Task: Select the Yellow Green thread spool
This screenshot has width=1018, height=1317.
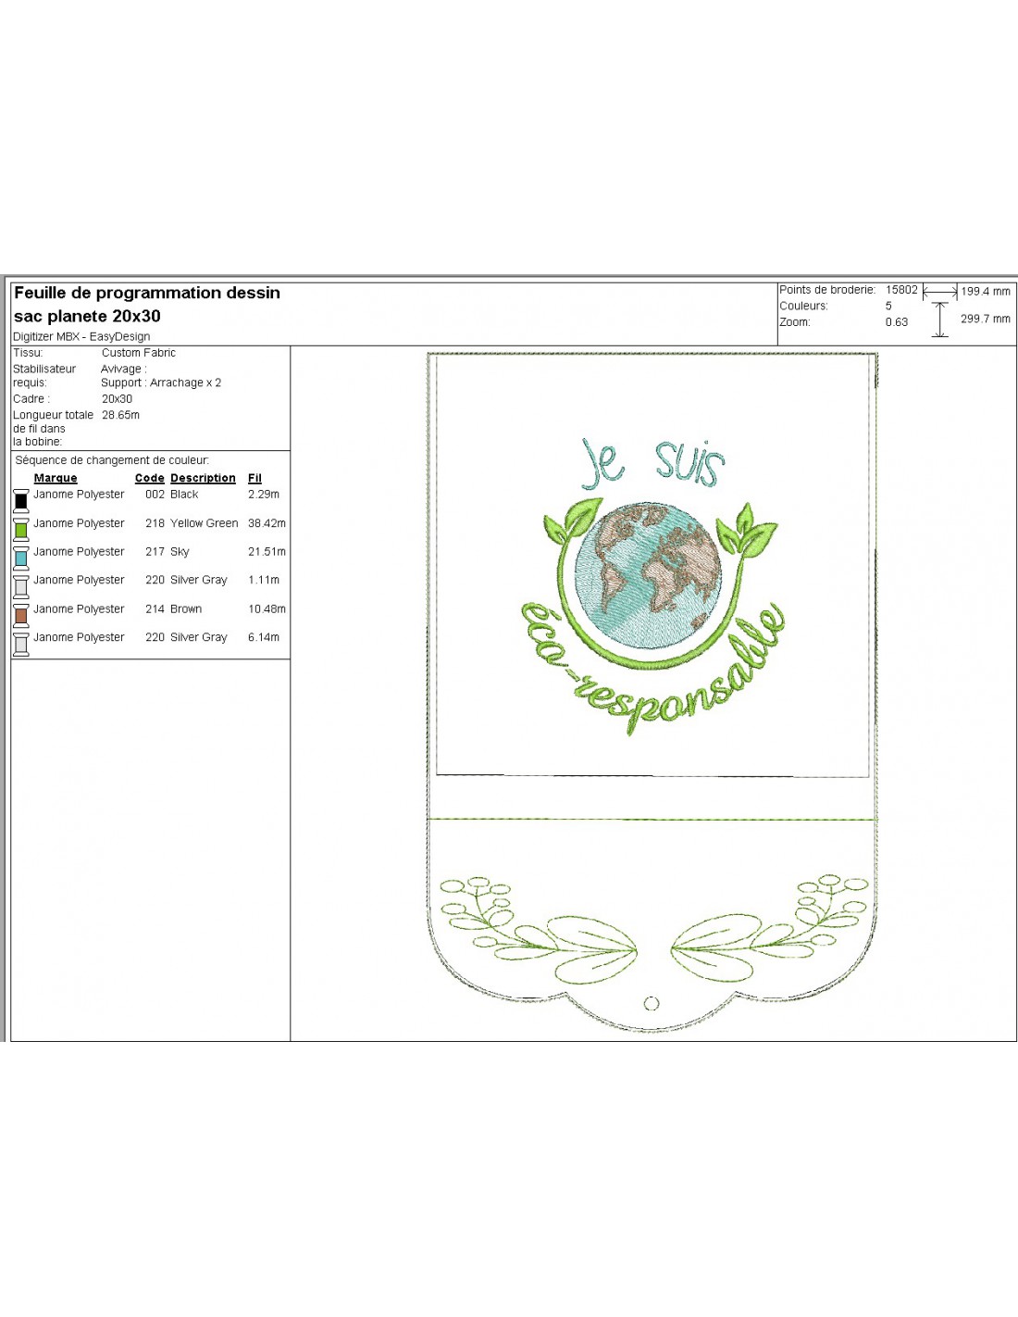Action: click(20, 529)
